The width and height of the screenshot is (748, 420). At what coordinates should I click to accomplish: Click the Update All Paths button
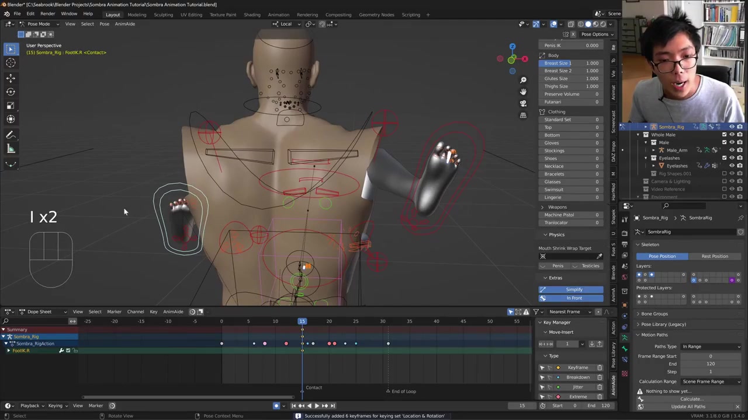point(688,407)
